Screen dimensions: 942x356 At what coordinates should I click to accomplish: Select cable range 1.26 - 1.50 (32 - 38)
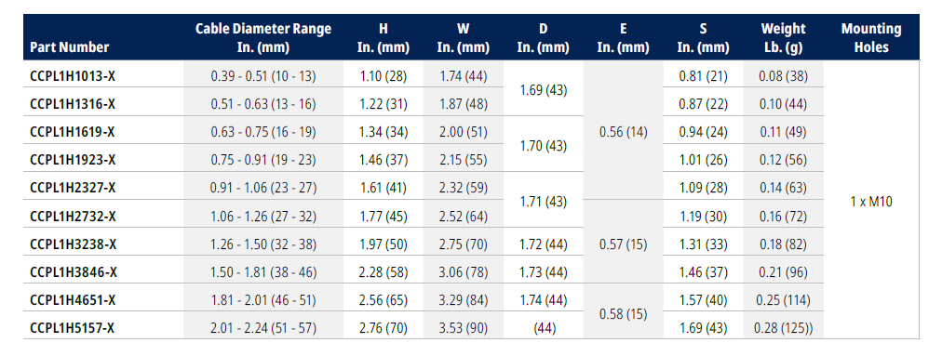(x=263, y=244)
